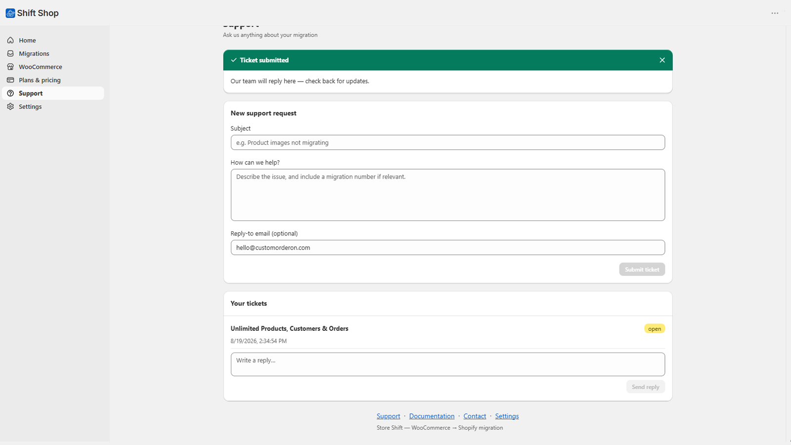Go to Home in the sidebar
This screenshot has width=791, height=445.
pos(53,40)
